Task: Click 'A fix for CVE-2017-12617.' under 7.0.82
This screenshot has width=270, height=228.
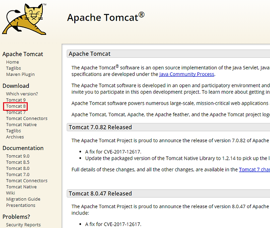Action: (x=113, y=152)
